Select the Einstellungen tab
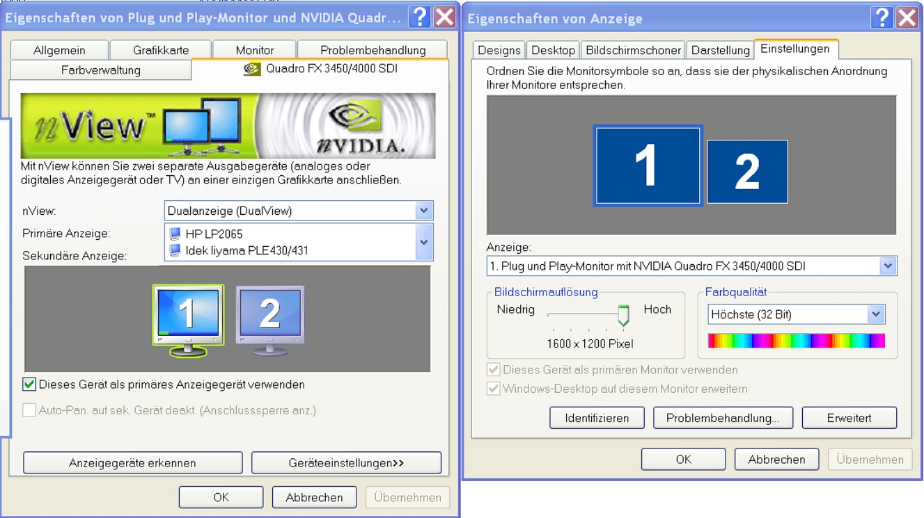 [x=795, y=49]
